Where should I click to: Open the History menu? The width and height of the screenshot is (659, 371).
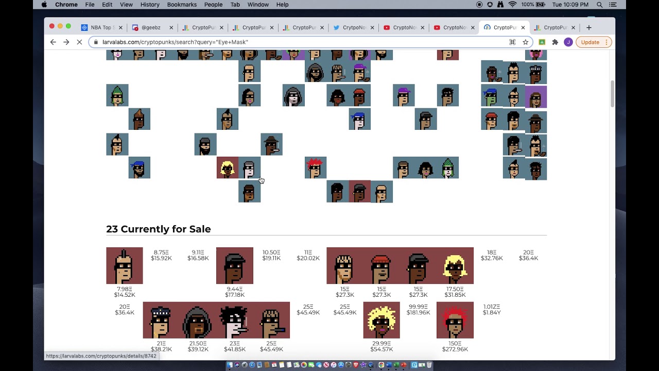150,5
